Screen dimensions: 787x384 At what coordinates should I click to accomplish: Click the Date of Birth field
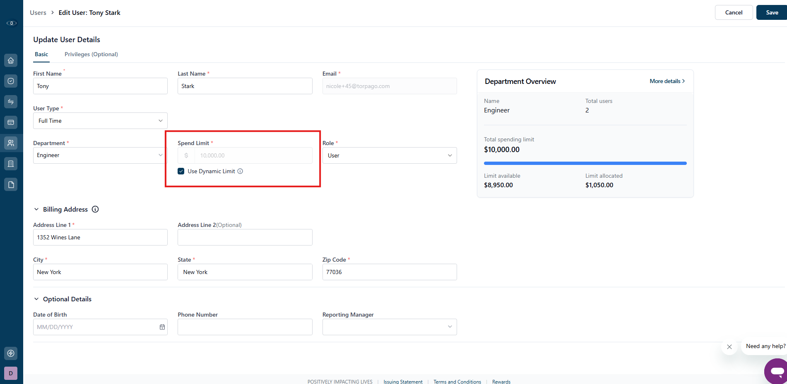click(100, 327)
